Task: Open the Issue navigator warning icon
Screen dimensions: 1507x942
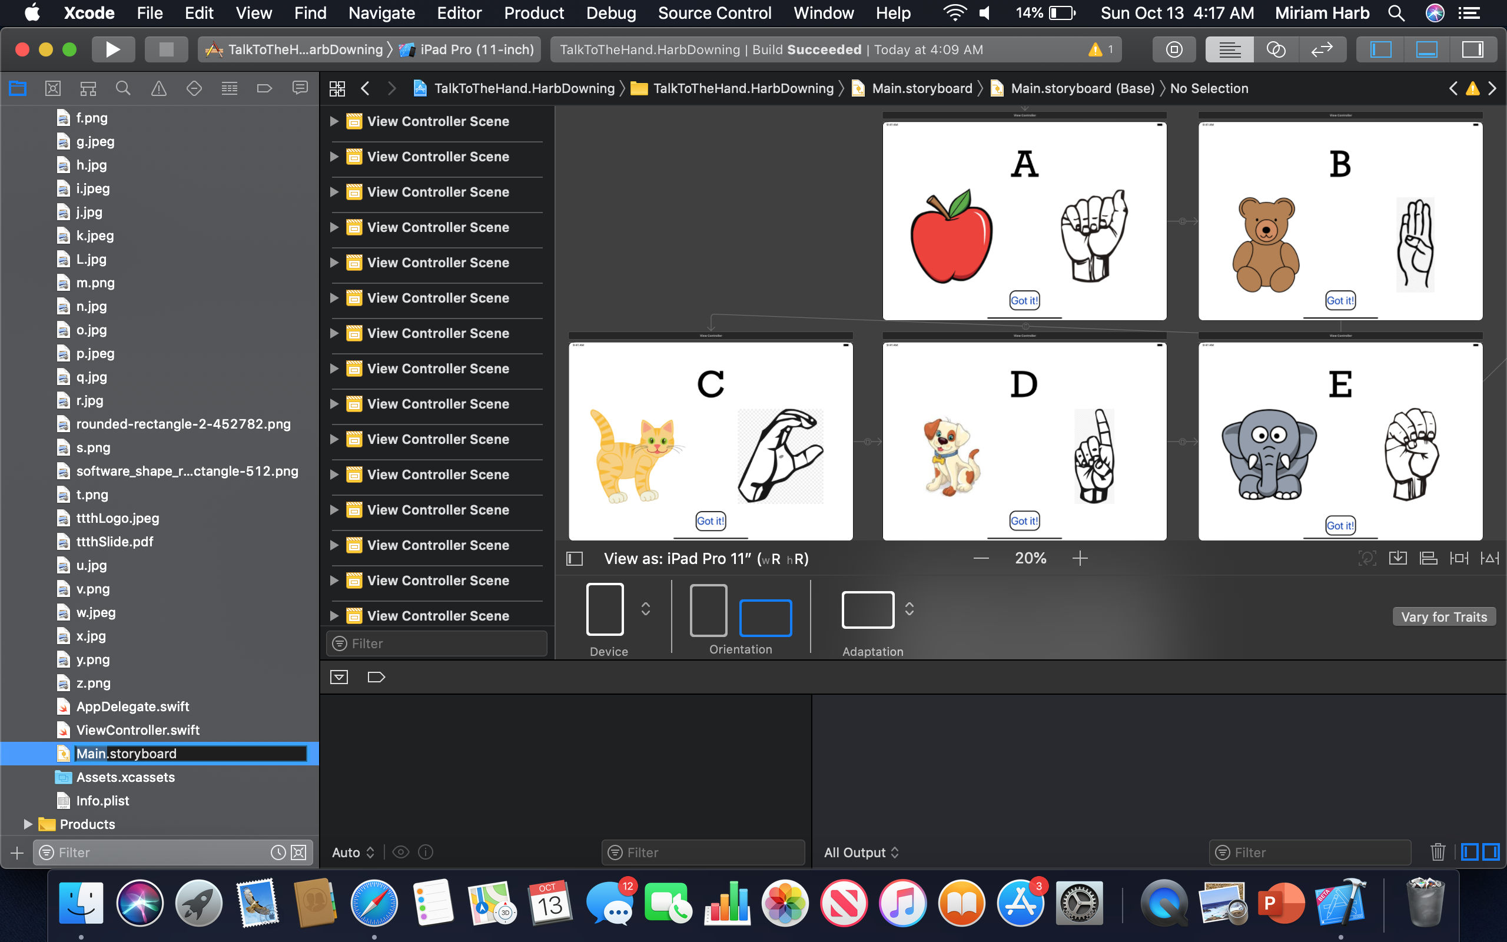Action: point(159,88)
